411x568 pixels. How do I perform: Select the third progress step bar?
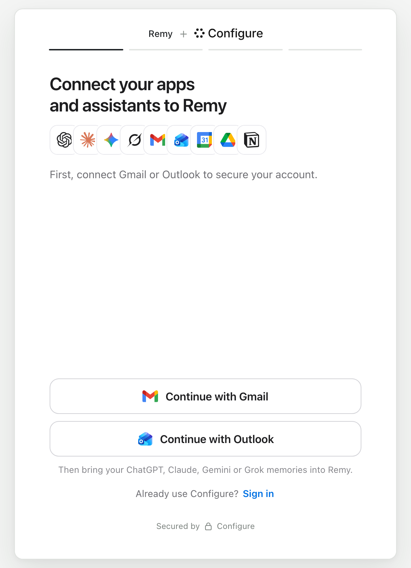(x=246, y=50)
